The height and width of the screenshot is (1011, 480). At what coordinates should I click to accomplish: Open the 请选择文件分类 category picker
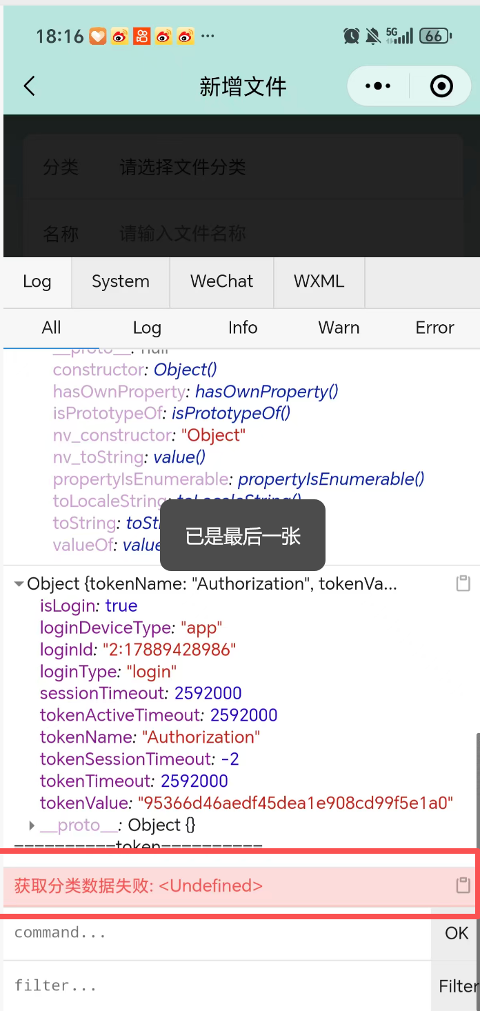pyautogui.click(x=183, y=167)
